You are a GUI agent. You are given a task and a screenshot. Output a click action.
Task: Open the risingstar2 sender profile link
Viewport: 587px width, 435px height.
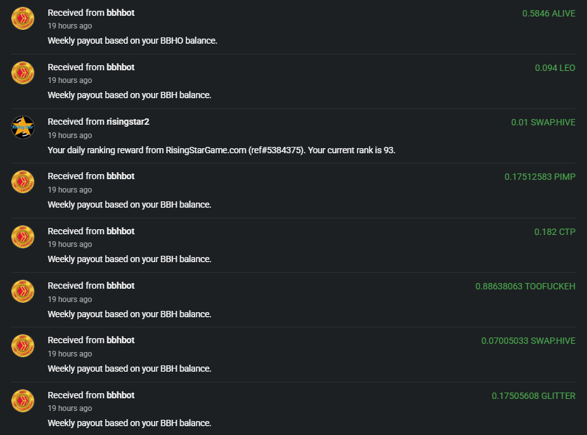tap(127, 122)
